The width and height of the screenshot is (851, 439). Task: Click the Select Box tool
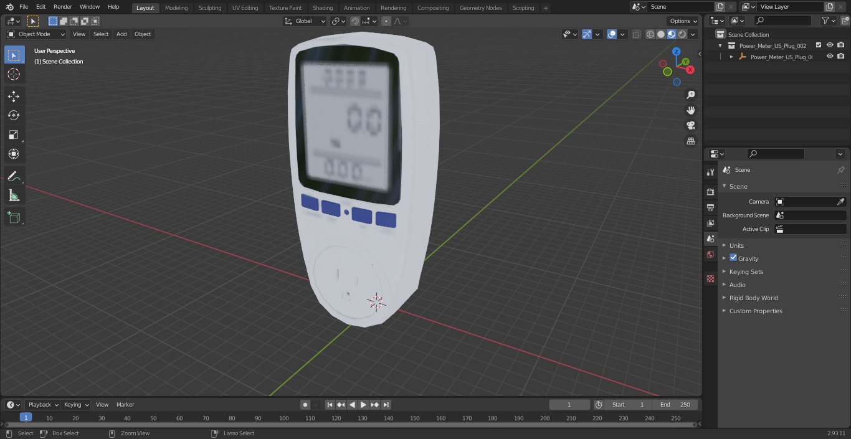14,55
